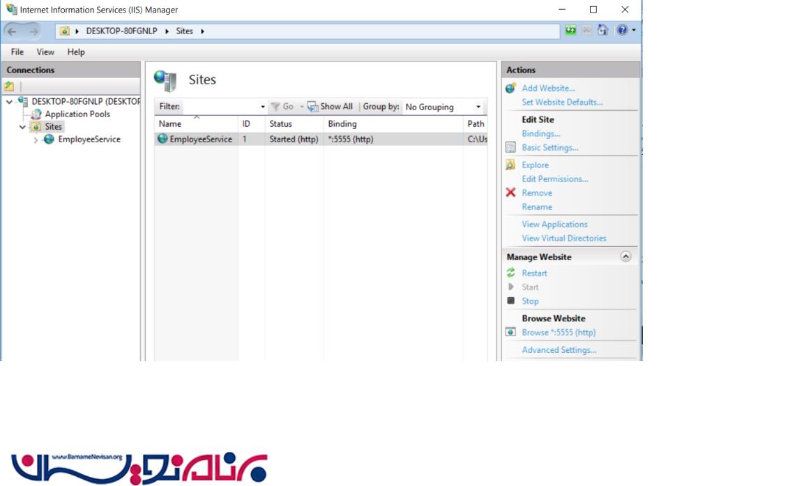
Task: Collapse the Manage Website section
Action: 625,257
